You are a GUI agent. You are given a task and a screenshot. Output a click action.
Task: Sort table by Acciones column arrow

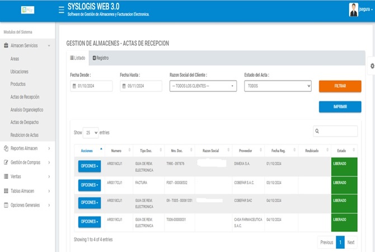(101, 149)
